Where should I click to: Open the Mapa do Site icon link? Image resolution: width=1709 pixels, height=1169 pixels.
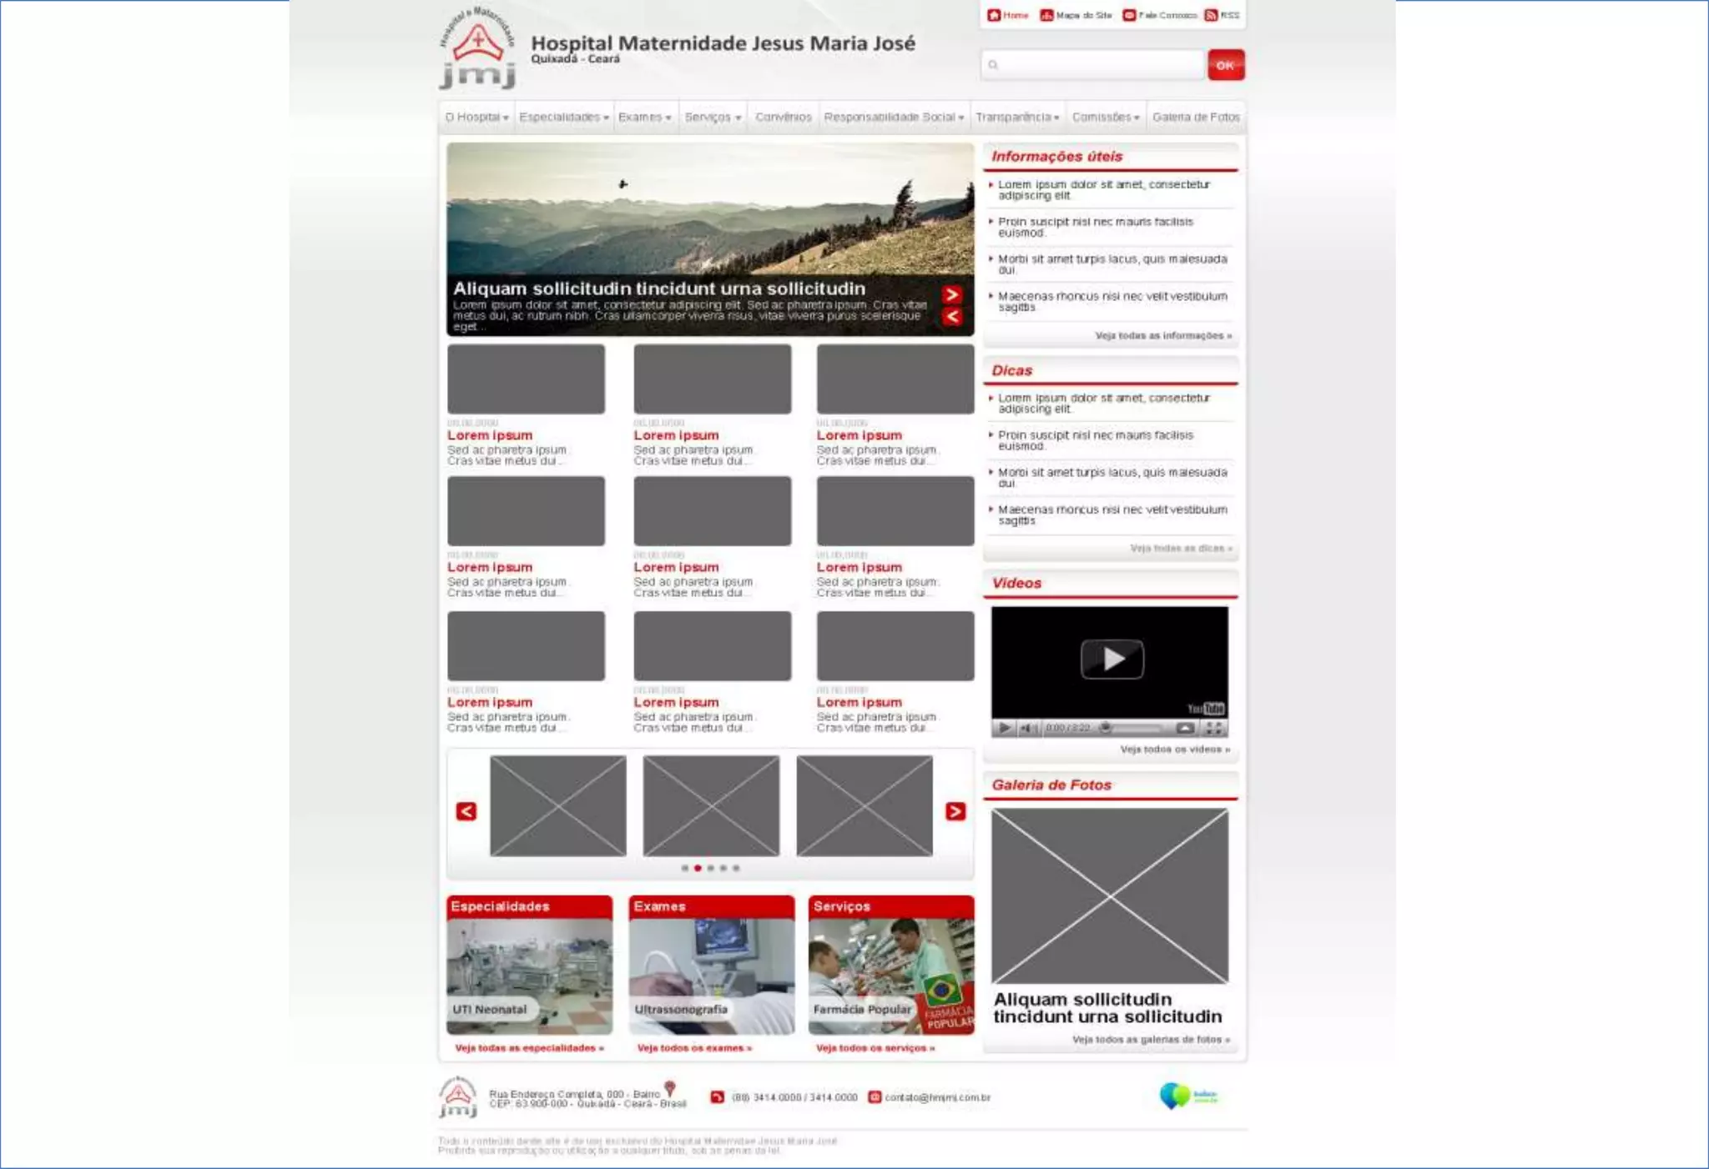pyautogui.click(x=1046, y=15)
